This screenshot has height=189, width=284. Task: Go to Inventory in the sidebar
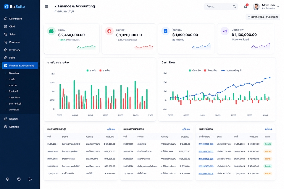click(14, 50)
